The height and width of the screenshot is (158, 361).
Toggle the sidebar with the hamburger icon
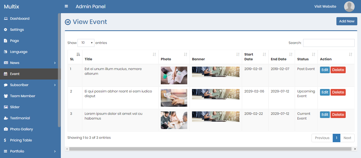66,6
